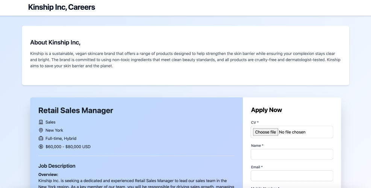Focus the Name input field

[292, 155]
